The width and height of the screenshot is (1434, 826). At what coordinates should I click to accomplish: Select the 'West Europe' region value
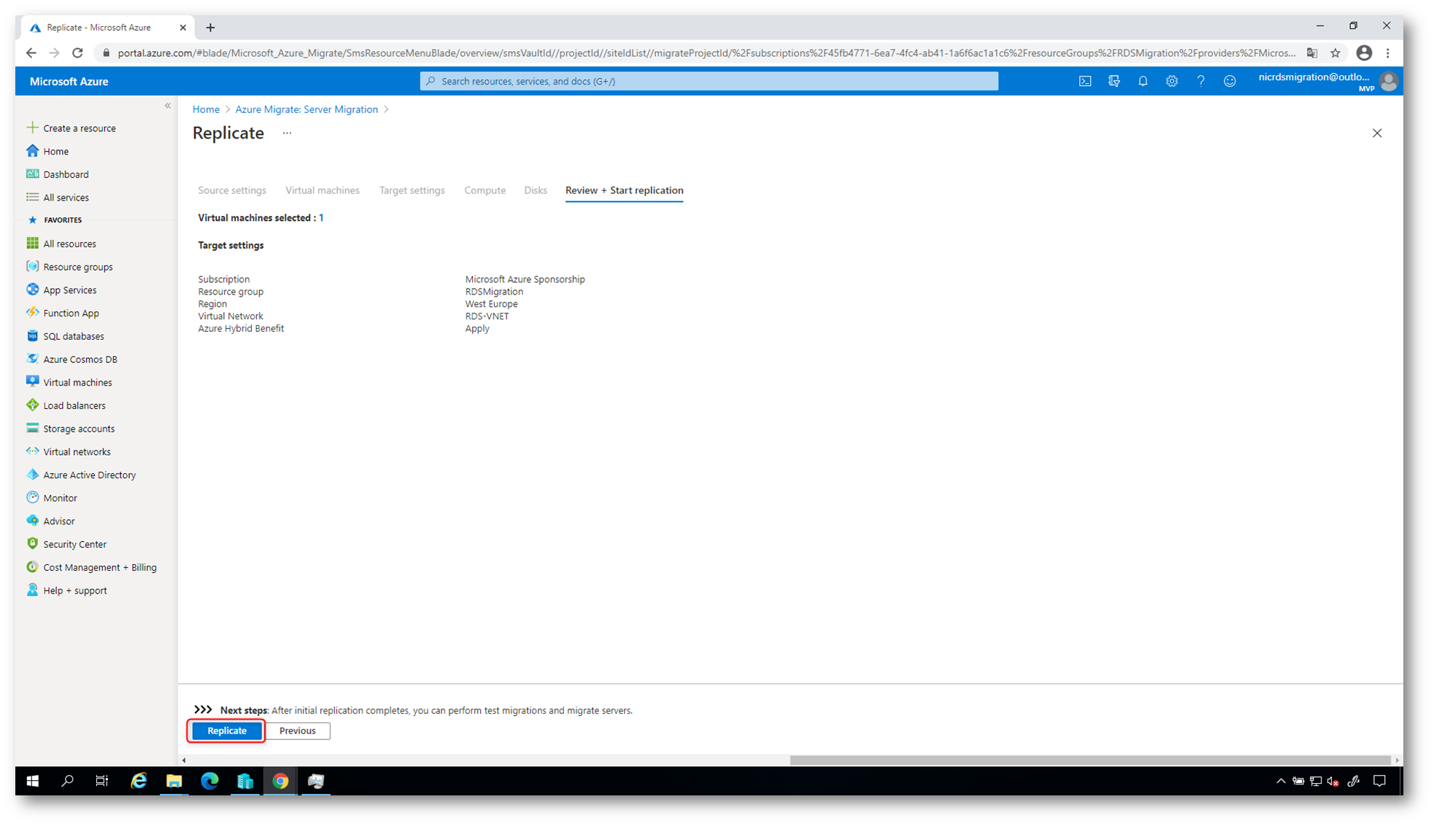coord(491,304)
